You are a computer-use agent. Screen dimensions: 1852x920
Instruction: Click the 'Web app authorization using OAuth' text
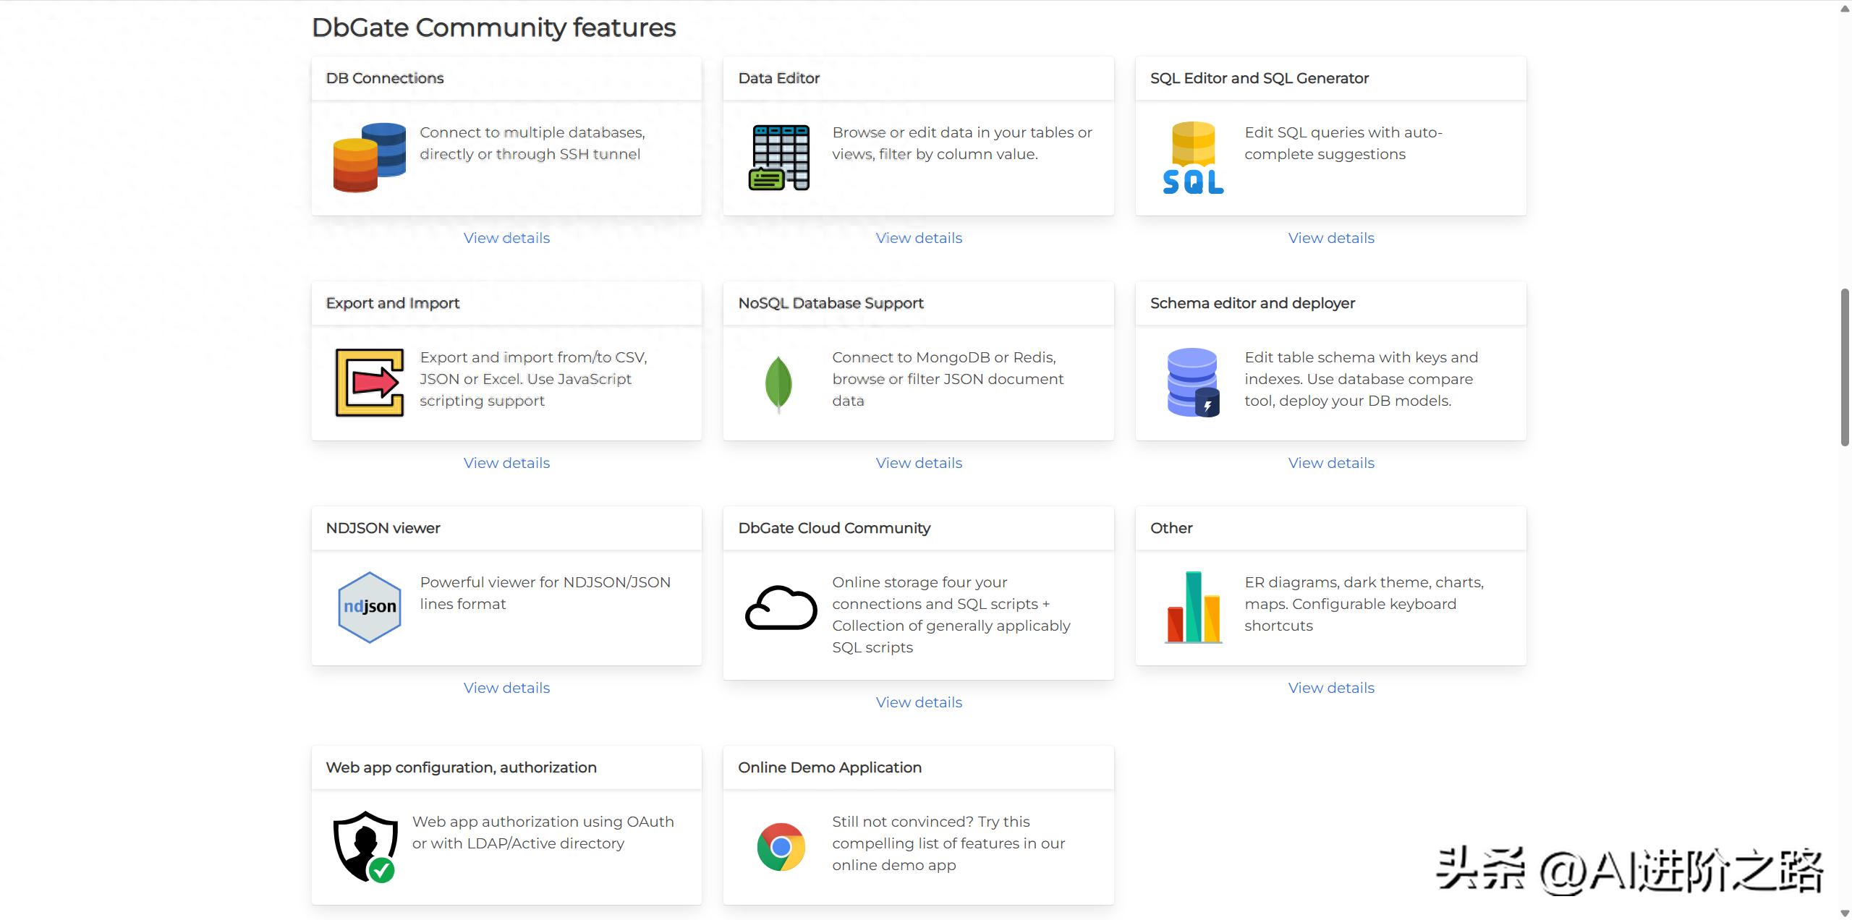pyautogui.click(x=543, y=832)
